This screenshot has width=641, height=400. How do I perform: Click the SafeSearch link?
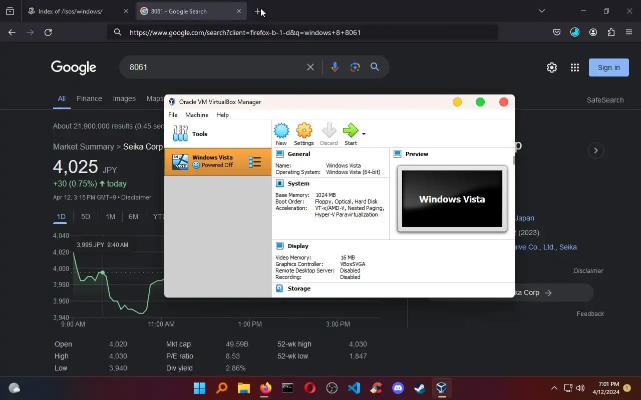tap(605, 100)
